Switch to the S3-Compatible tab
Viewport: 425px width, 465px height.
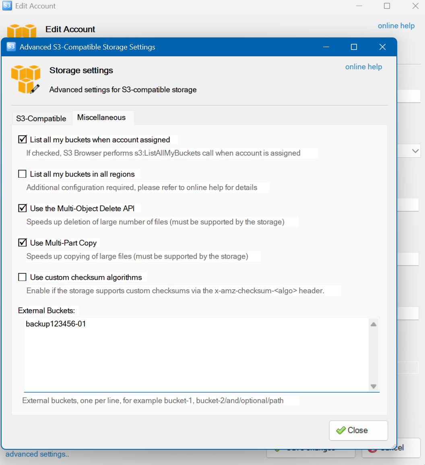coord(41,118)
